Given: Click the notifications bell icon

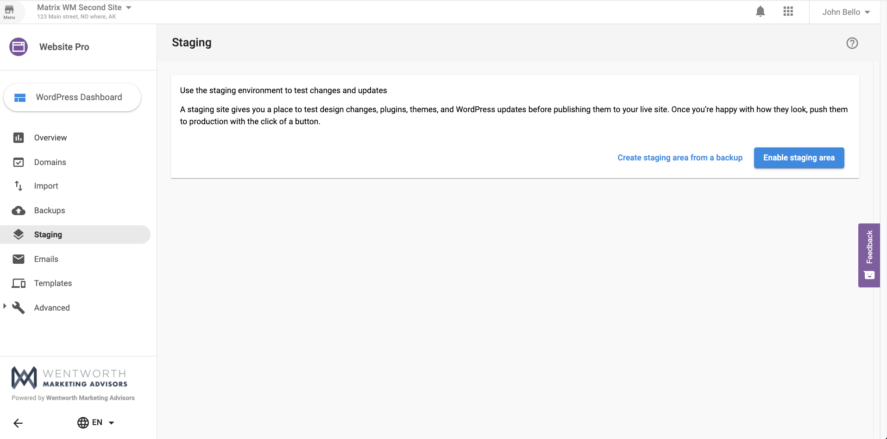Looking at the screenshot, I should click(x=760, y=12).
